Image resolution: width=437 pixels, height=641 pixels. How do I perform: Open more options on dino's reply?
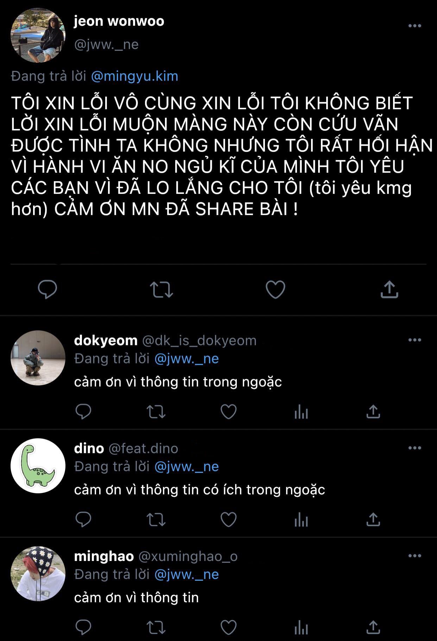point(415,448)
